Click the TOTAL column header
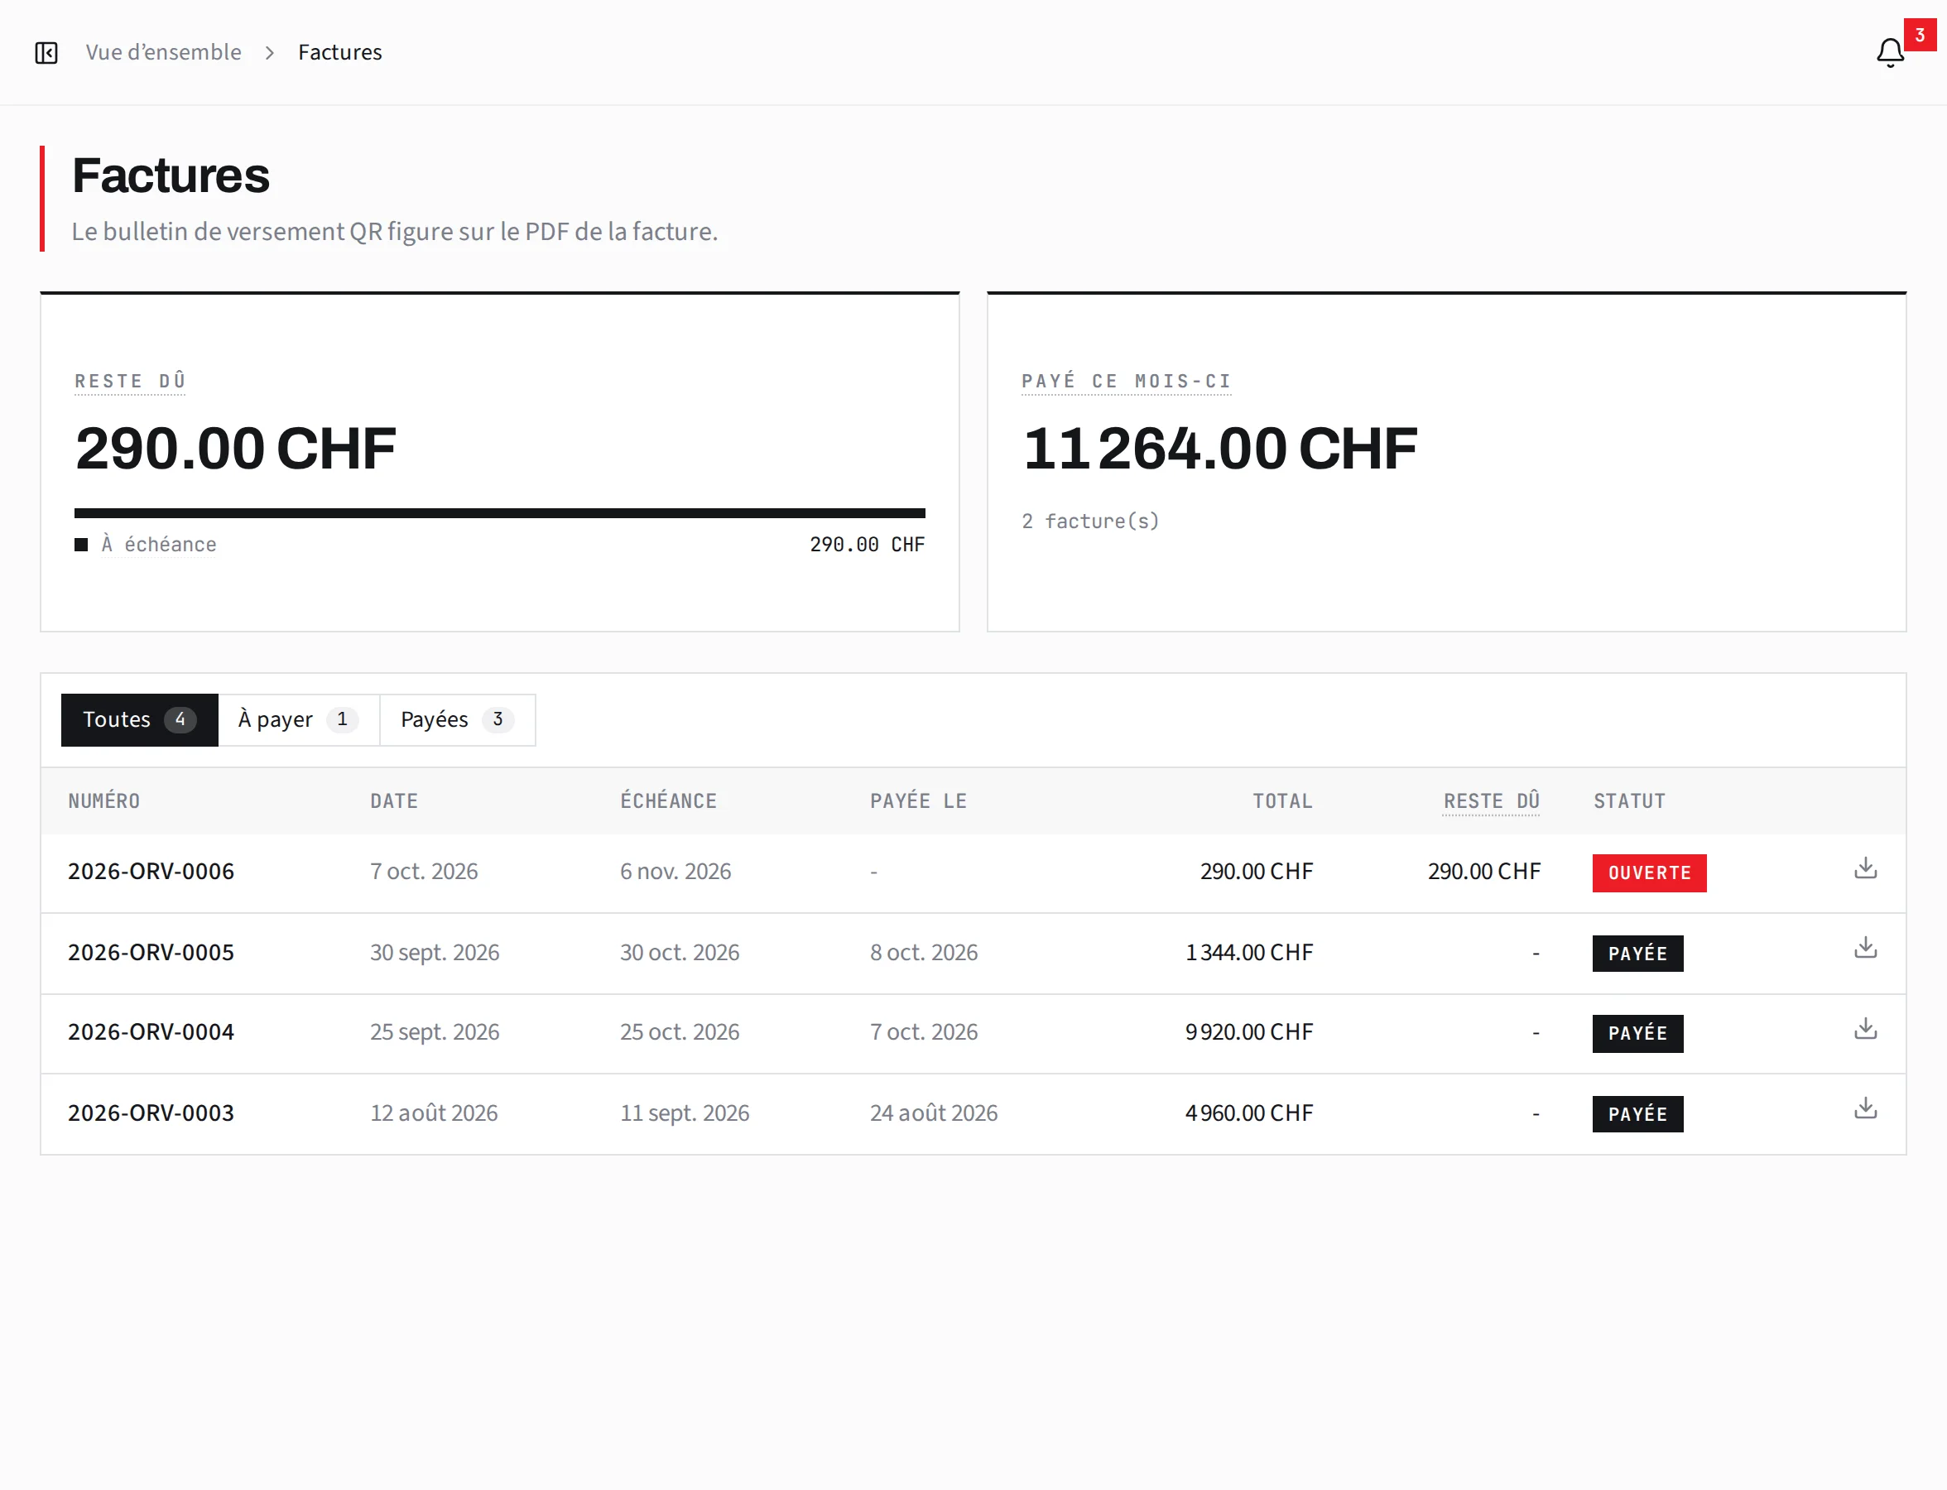The width and height of the screenshot is (1947, 1490). [1282, 801]
